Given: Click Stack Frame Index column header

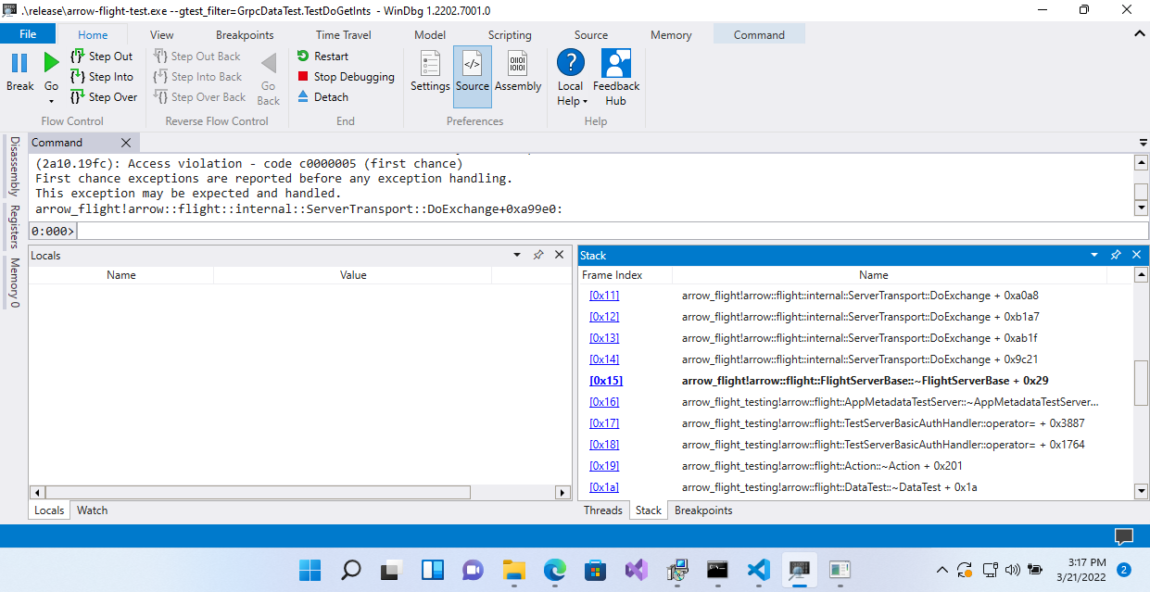Looking at the screenshot, I should pos(613,275).
